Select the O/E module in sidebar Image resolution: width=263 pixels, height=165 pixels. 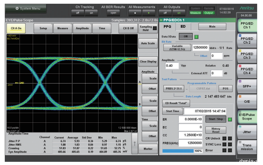pyautogui.click(x=247, y=101)
